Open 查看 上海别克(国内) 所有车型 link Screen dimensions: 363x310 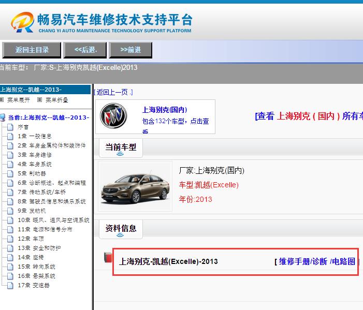(x=309, y=116)
